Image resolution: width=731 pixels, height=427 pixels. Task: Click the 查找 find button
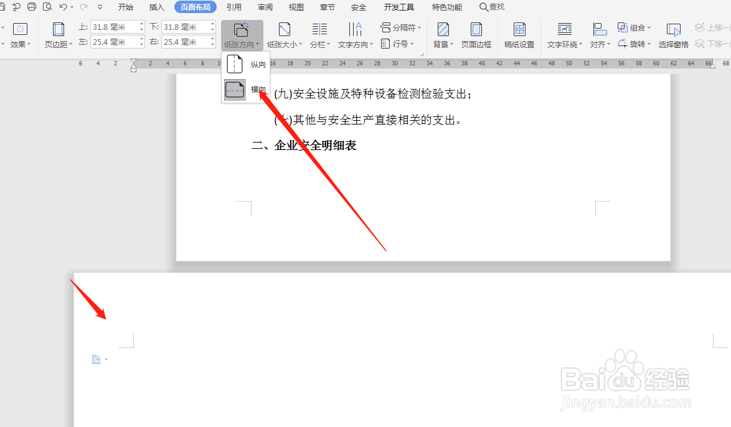pos(493,7)
